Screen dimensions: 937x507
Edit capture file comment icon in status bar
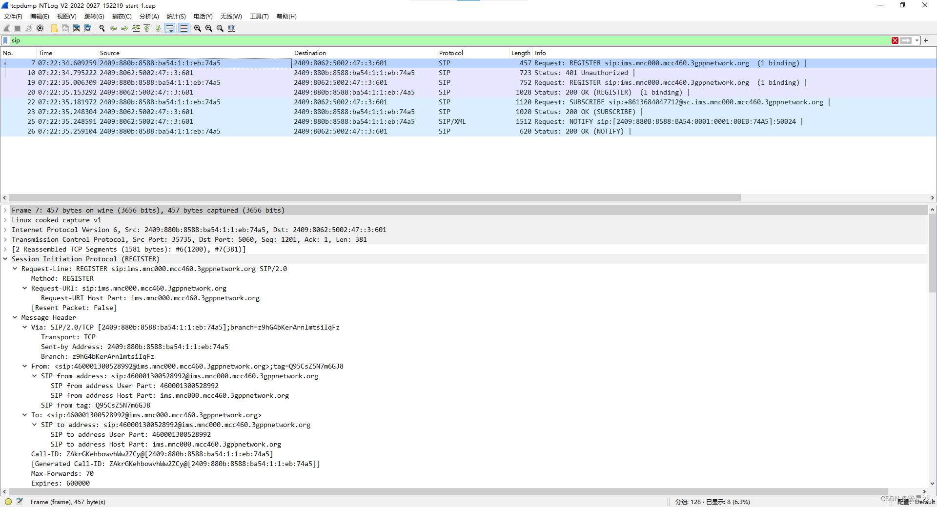point(20,502)
